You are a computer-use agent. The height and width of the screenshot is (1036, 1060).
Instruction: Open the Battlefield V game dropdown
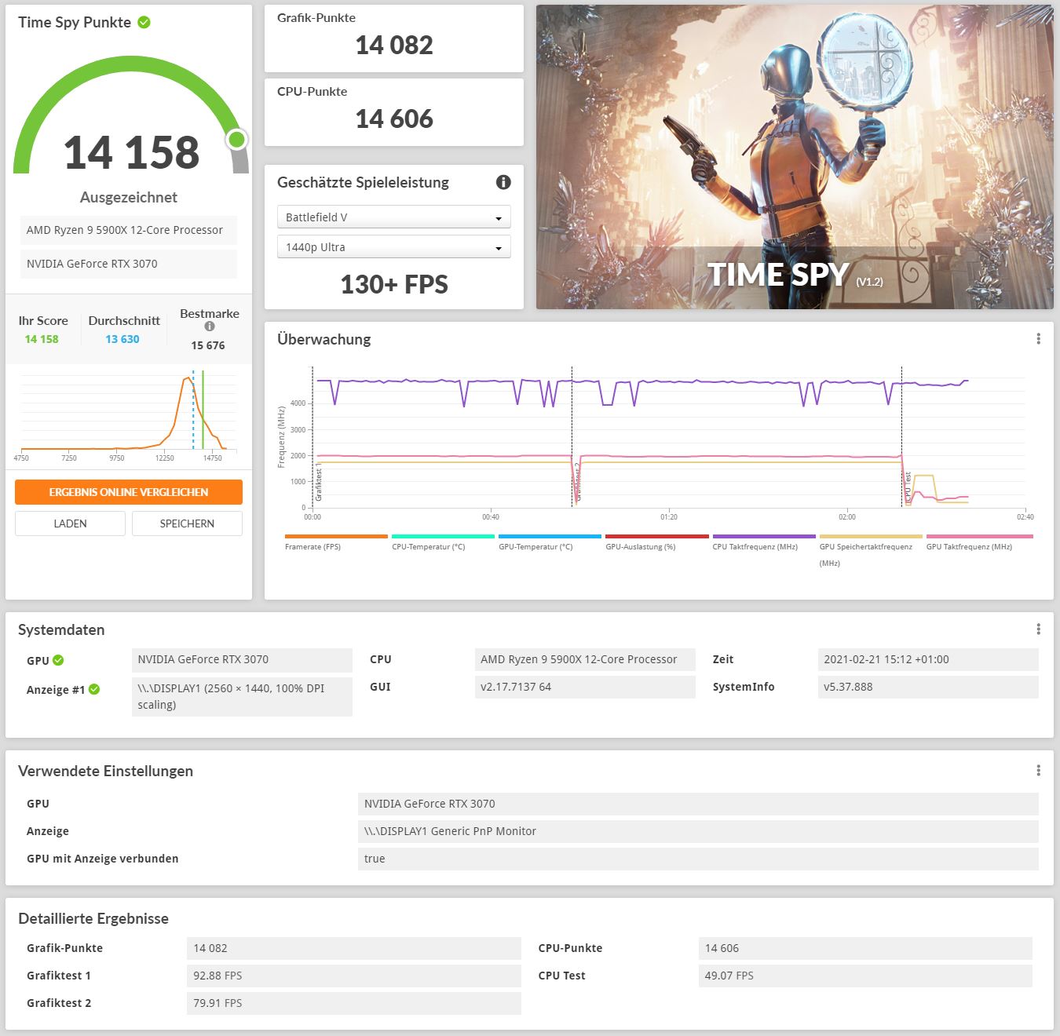pos(394,217)
